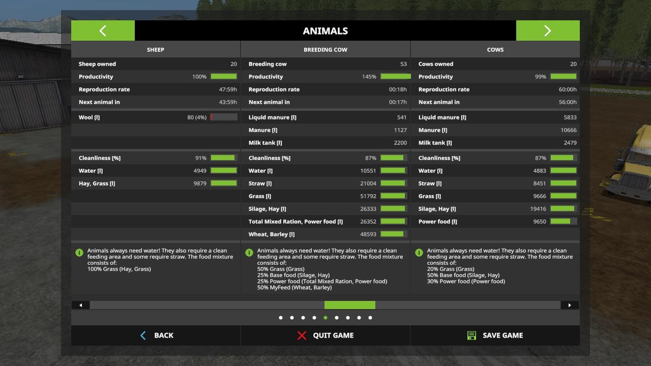
Task: Go to the next page with right arrow
Action: click(x=547, y=30)
